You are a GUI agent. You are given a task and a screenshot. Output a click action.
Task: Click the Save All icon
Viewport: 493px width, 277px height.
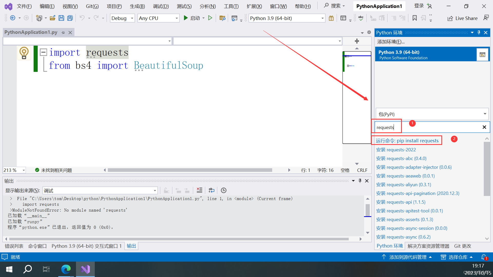pos(70,18)
